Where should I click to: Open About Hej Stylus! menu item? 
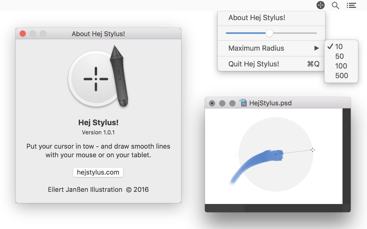tap(257, 18)
